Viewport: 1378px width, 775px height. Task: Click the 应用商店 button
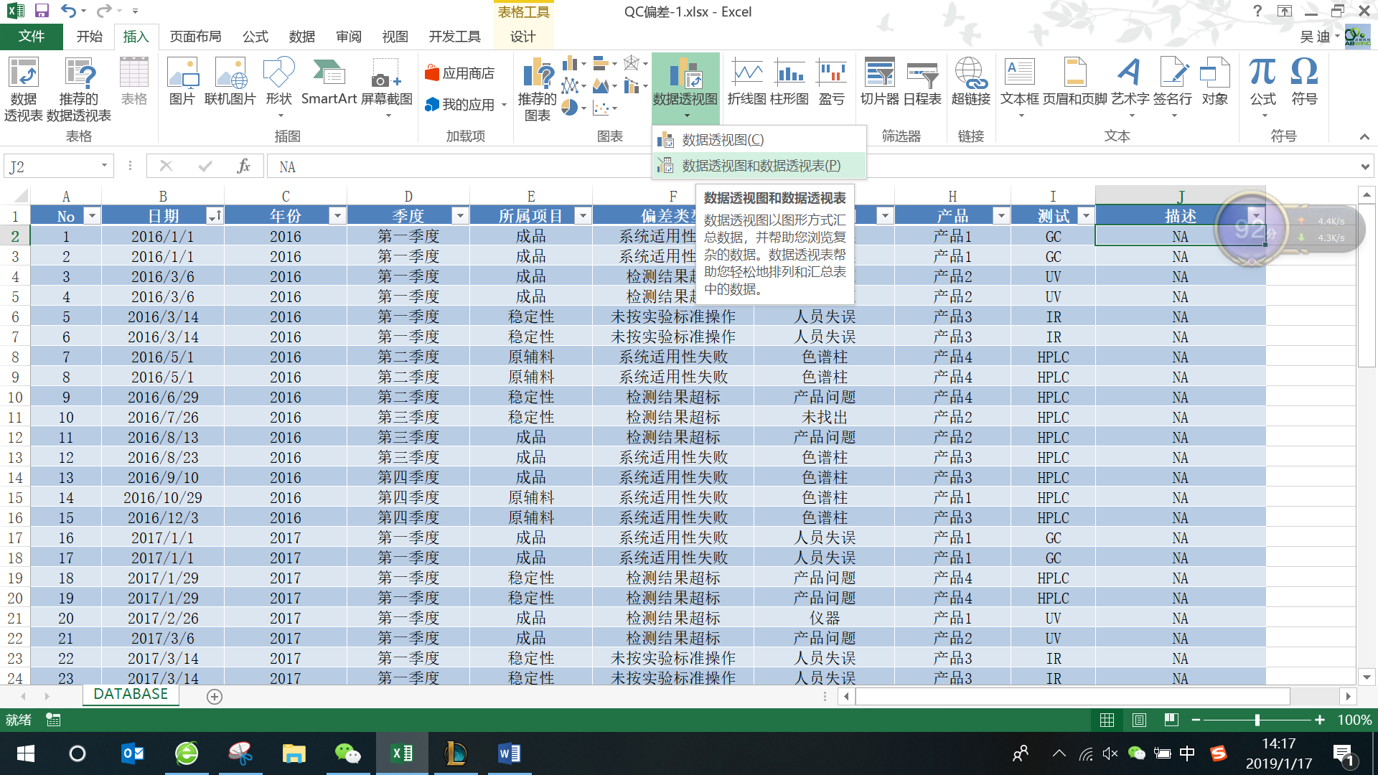[459, 73]
